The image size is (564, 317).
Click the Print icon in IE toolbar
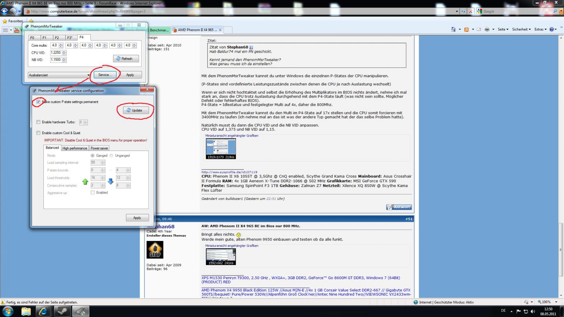(x=487, y=29)
